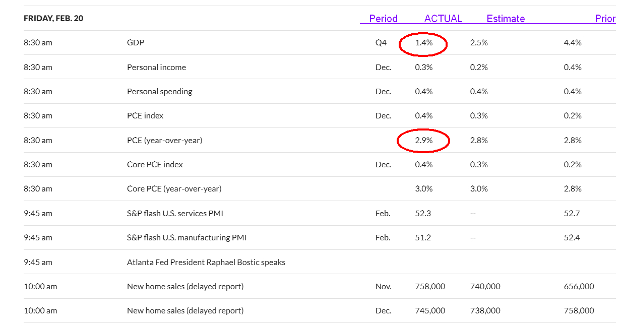Screen dimensions: 623x326
Task: Click the PCE index row label
Action: [x=145, y=116]
